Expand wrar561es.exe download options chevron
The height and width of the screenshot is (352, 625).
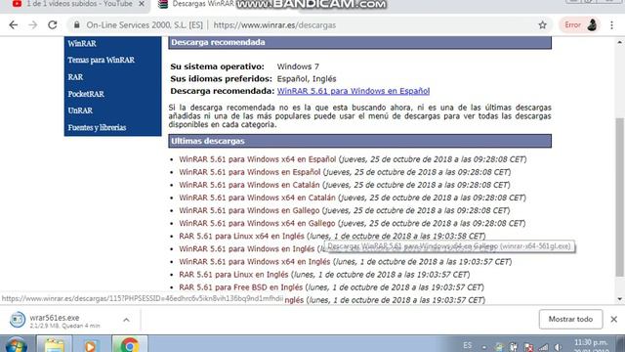[x=126, y=320]
